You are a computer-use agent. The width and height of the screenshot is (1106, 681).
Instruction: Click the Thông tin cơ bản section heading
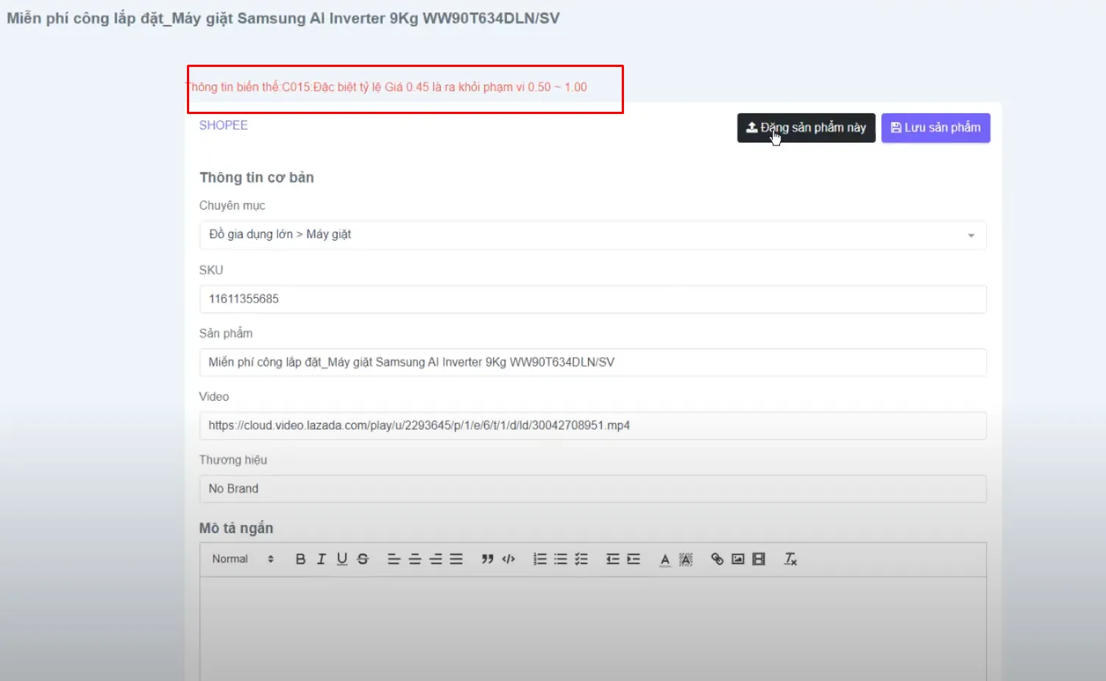coord(257,178)
